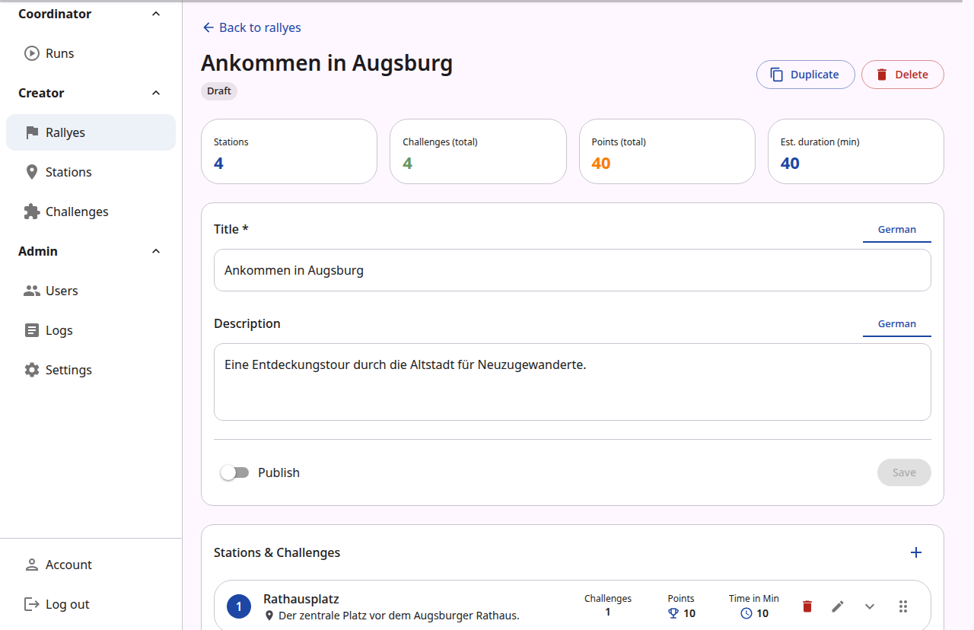The height and width of the screenshot is (630, 974).
Task: Click the Rathausplatz Points trophy icon
Action: pyautogui.click(x=673, y=613)
